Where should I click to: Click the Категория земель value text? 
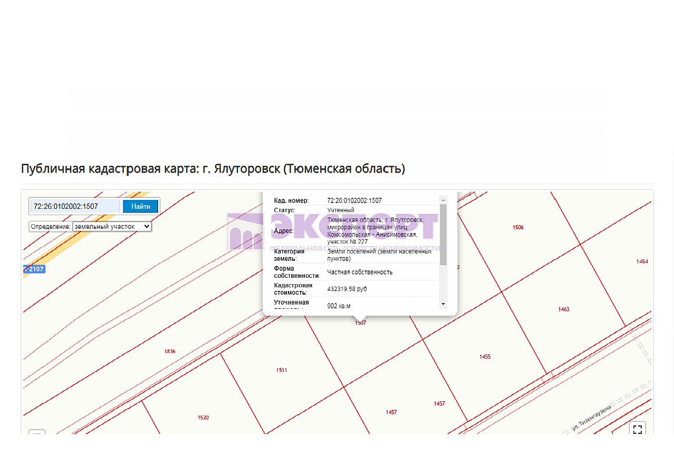[x=379, y=255]
